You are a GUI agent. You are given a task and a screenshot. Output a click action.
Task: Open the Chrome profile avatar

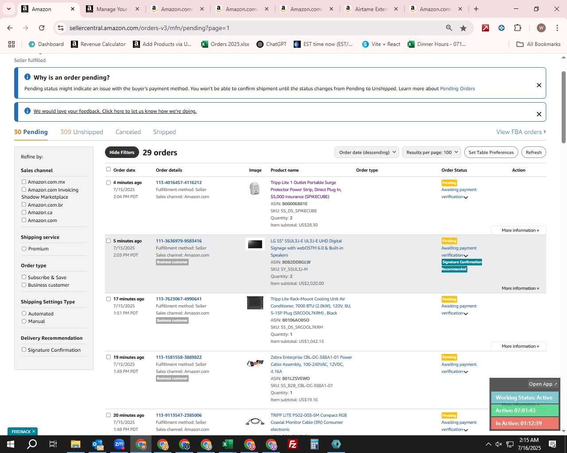(x=541, y=28)
